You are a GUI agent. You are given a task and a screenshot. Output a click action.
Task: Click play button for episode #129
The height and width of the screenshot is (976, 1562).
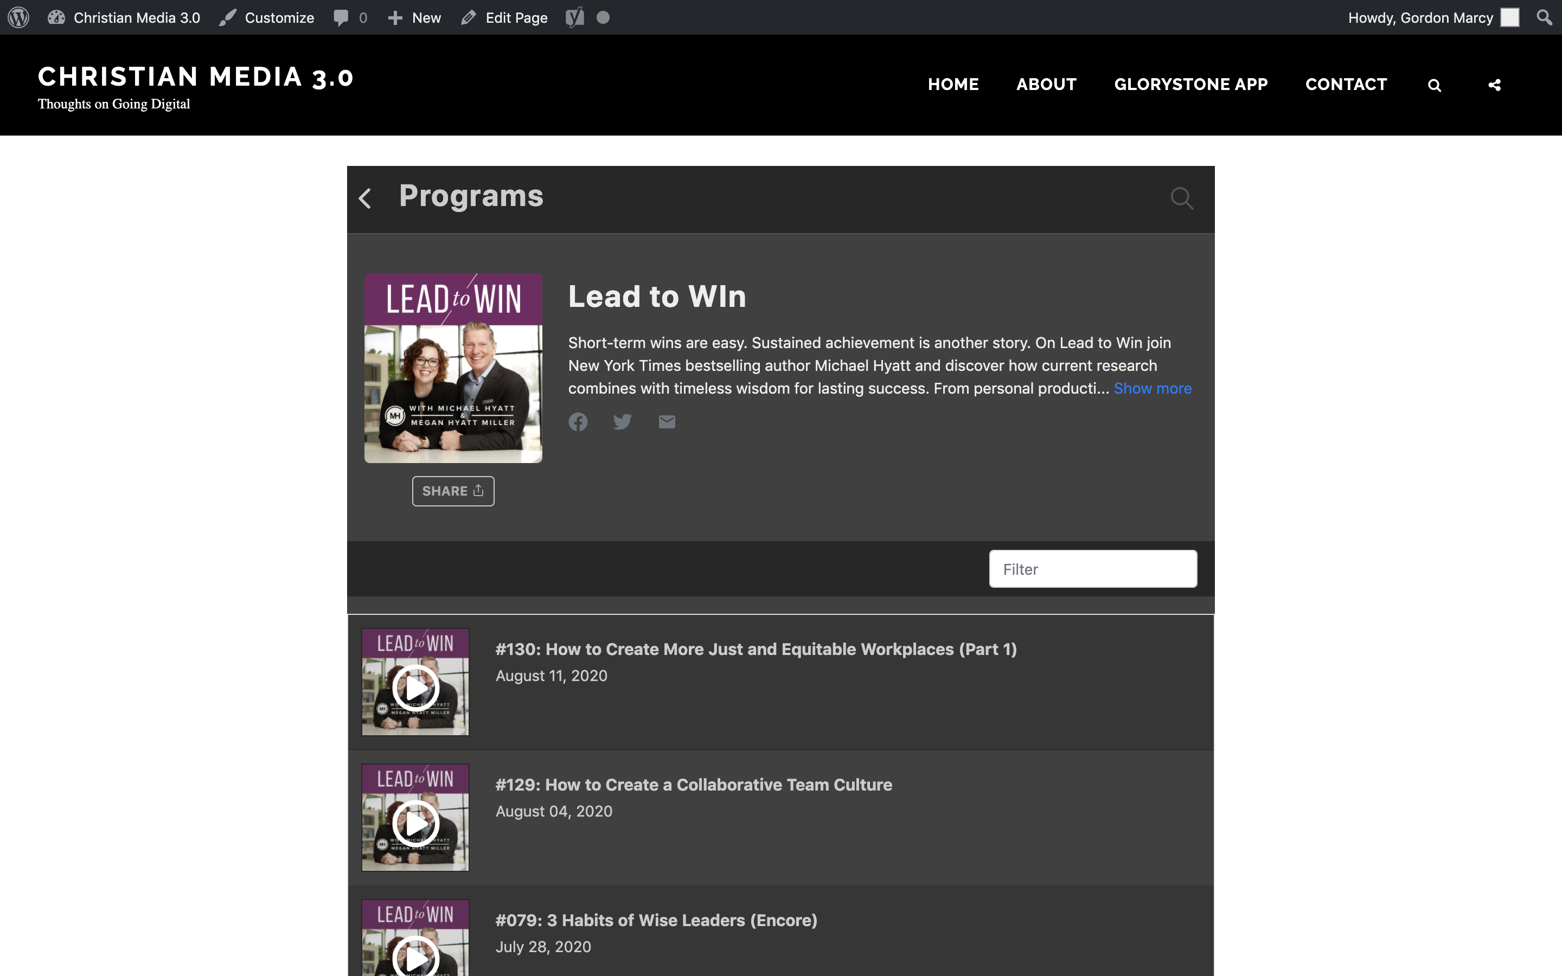coord(414,818)
